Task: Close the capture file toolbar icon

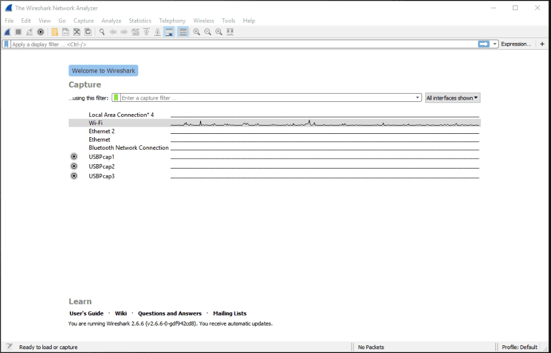Action: 77,32
